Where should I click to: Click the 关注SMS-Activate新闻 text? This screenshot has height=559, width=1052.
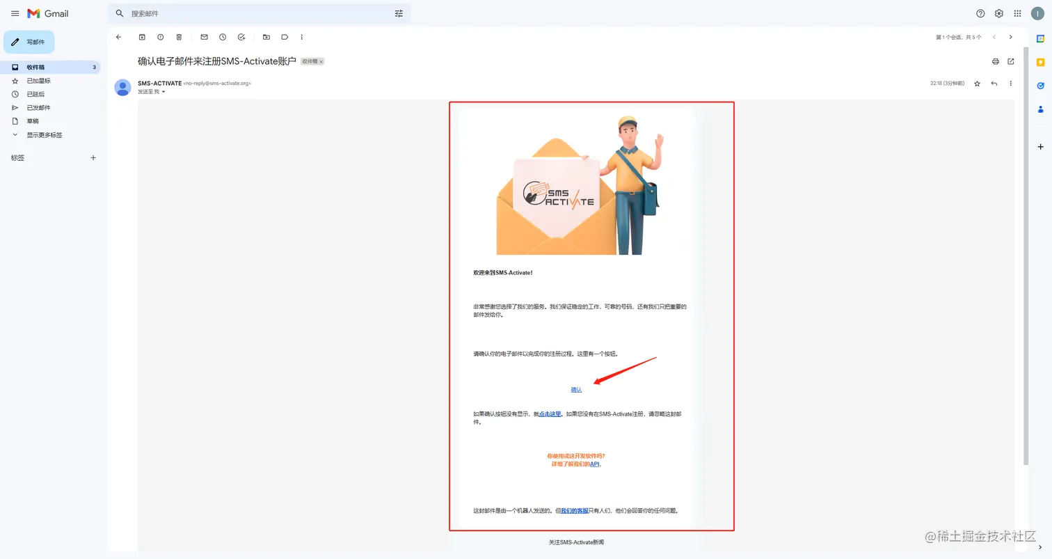tap(576, 542)
